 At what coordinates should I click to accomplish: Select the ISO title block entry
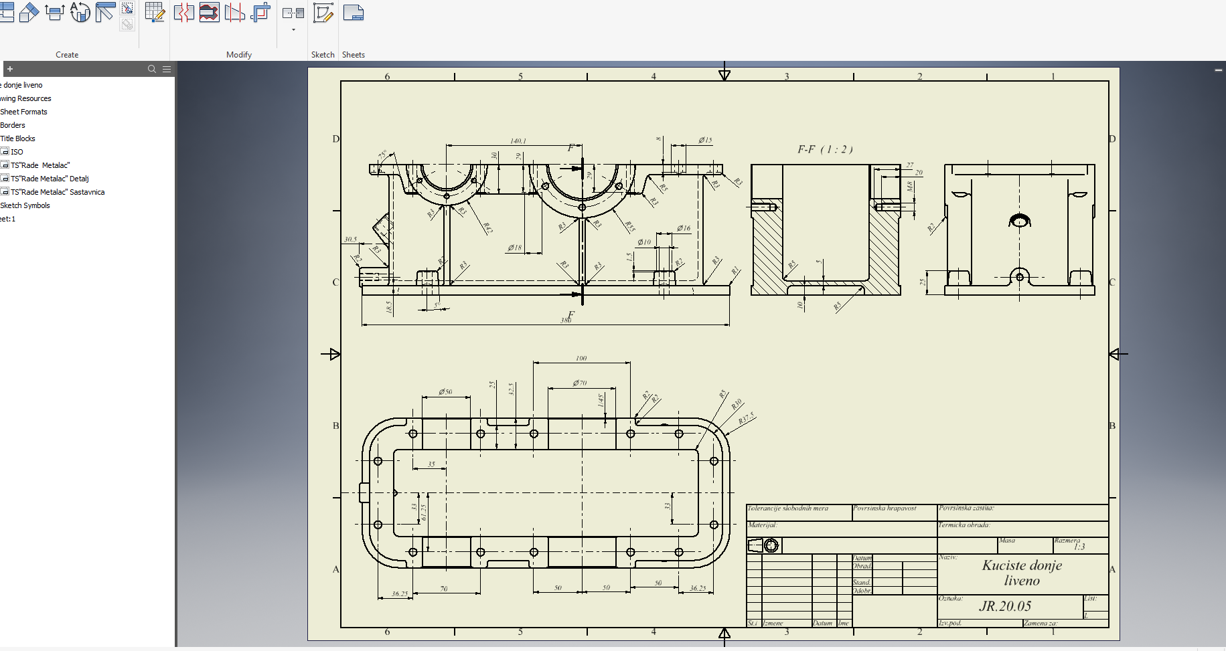click(x=17, y=152)
